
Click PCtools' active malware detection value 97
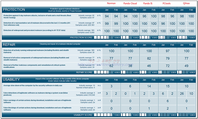coord(167,51)
